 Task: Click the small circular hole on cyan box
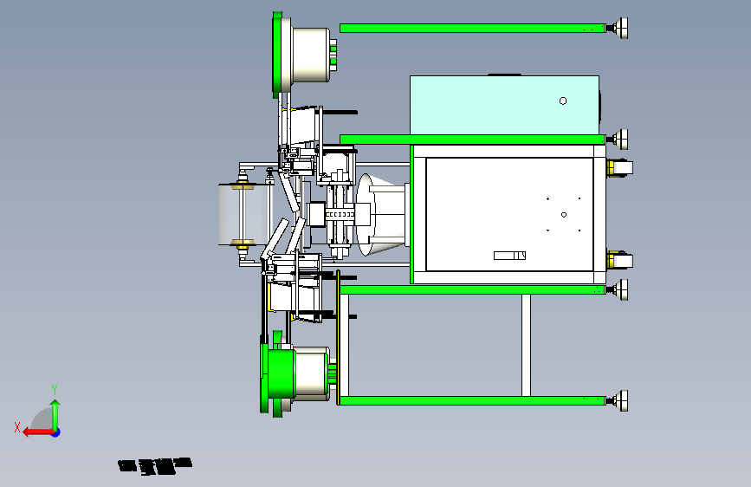coord(563,101)
